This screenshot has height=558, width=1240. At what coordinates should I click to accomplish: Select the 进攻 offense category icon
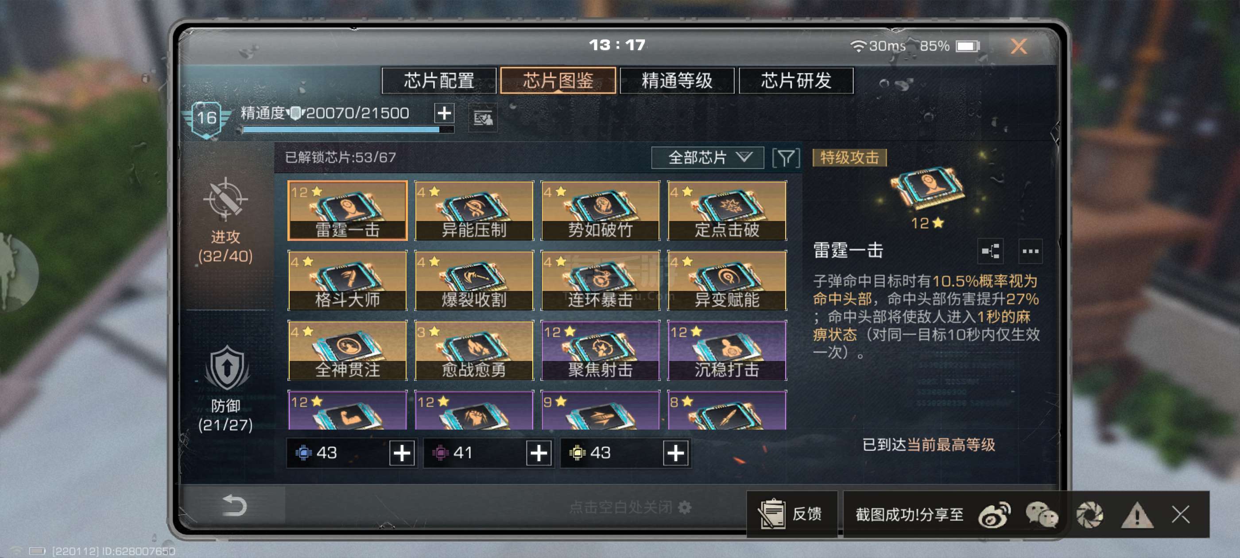(225, 198)
